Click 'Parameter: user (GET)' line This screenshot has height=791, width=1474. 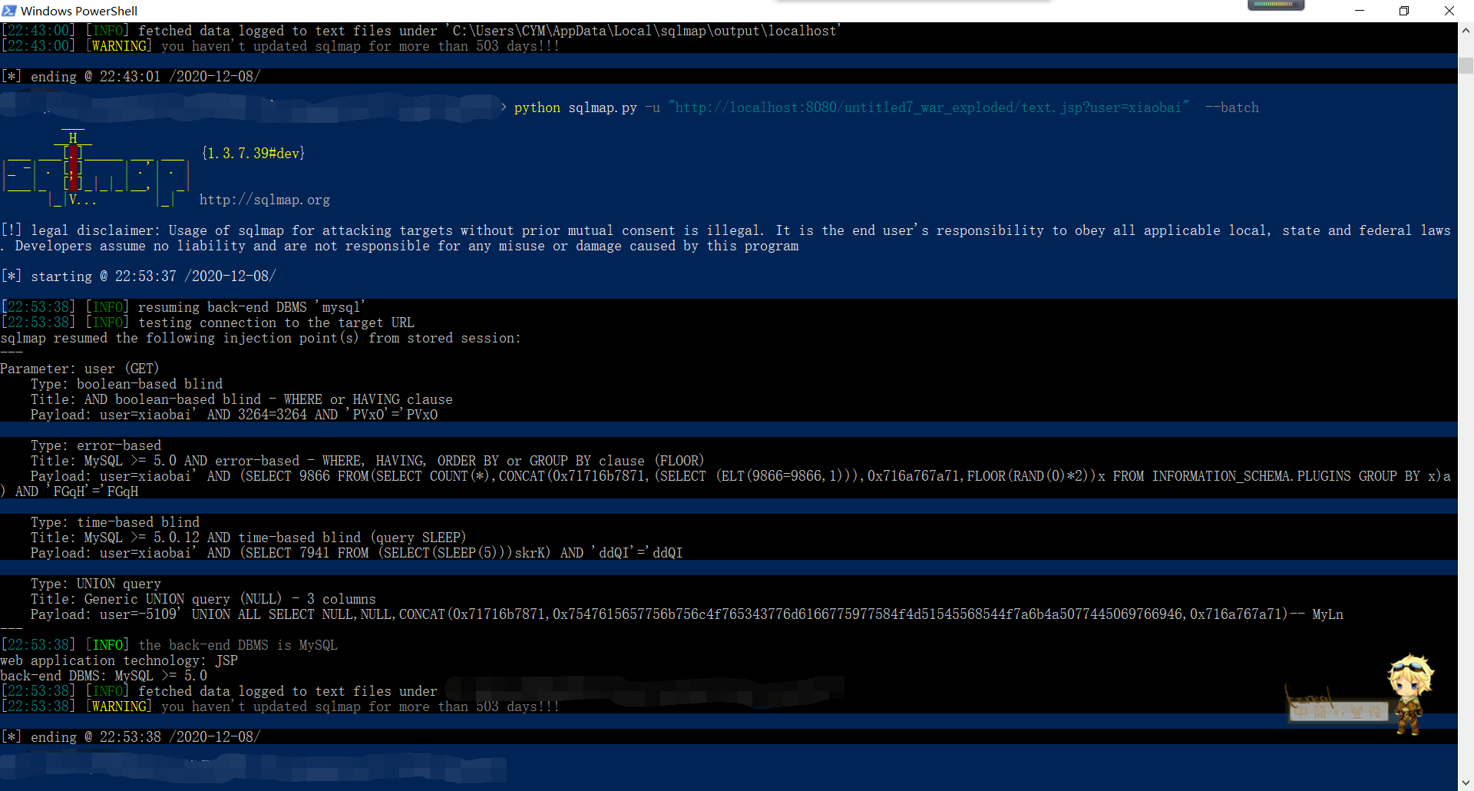pyautogui.click(x=80, y=369)
